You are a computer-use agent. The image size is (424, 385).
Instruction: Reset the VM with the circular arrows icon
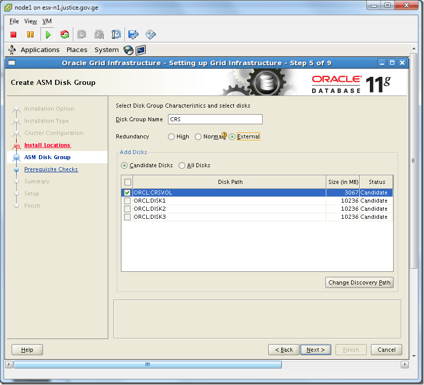pyautogui.click(x=64, y=34)
